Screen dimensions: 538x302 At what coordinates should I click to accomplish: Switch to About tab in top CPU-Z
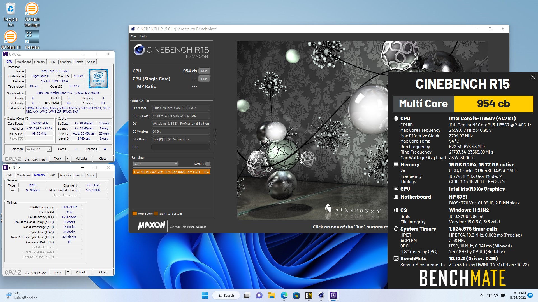pos(91,62)
